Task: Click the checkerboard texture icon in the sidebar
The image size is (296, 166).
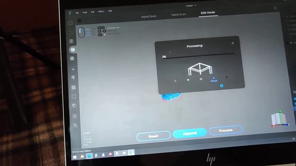Action: coord(74,87)
